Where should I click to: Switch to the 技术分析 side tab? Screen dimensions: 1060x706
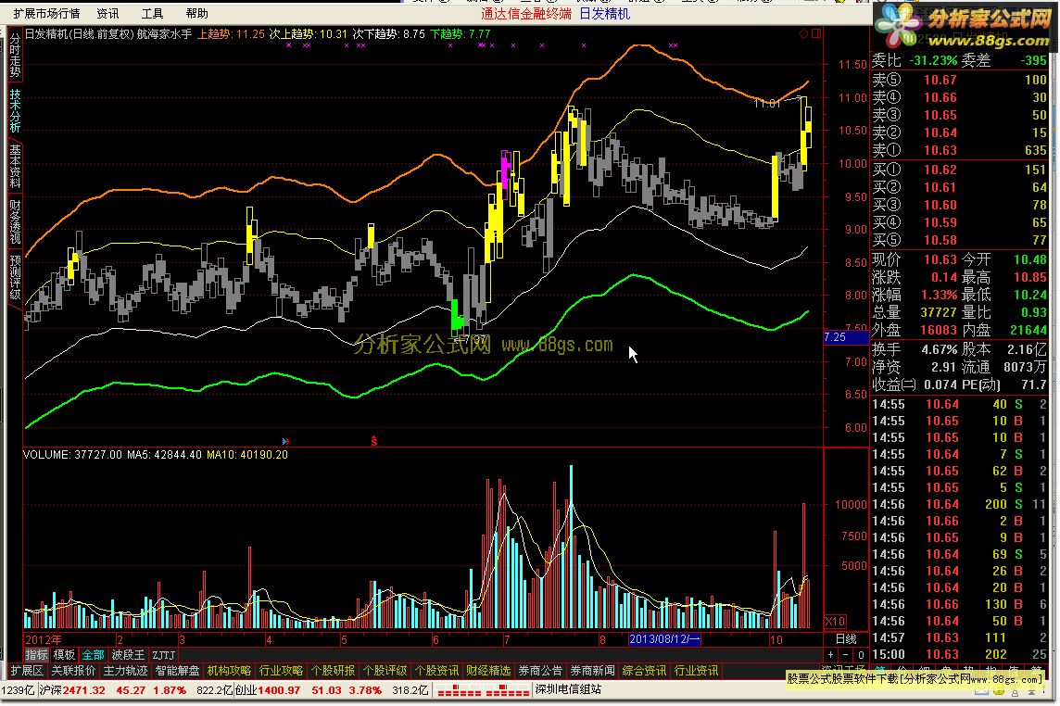click(x=15, y=111)
